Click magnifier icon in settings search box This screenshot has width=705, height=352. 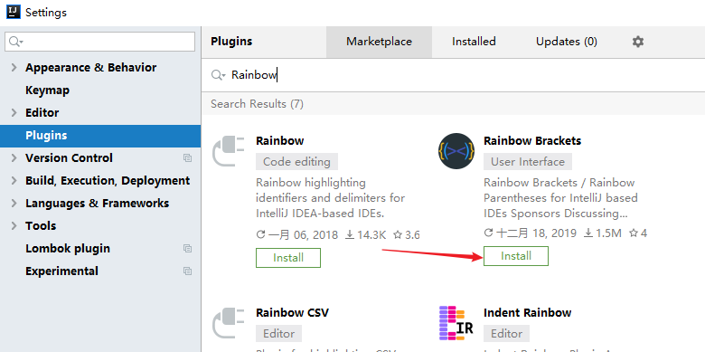(15, 42)
